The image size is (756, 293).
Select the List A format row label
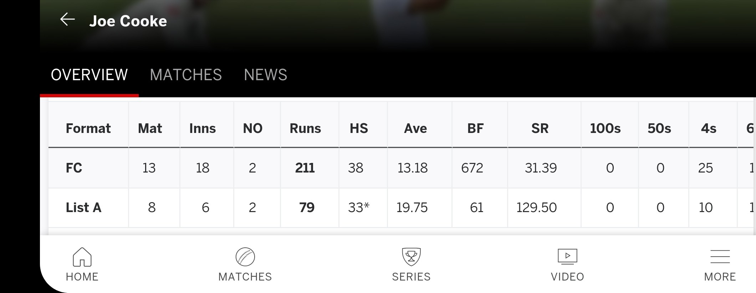click(83, 207)
